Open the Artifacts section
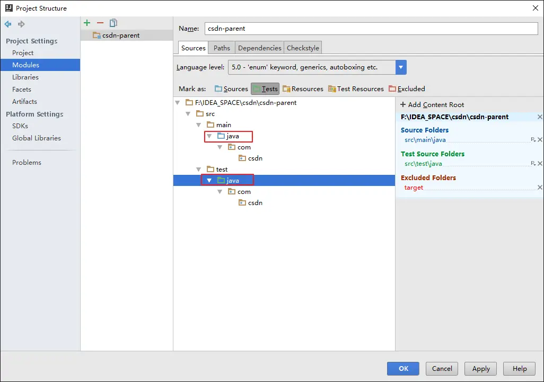The width and height of the screenshot is (544, 382). tap(24, 101)
